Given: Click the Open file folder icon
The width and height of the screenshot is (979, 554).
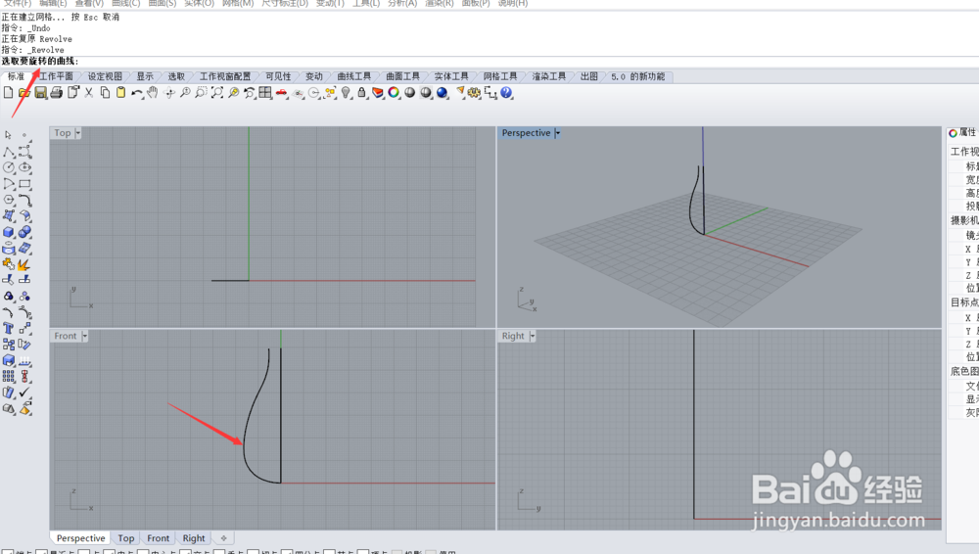Looking at the screenshot, I should [x=24, y=93].
